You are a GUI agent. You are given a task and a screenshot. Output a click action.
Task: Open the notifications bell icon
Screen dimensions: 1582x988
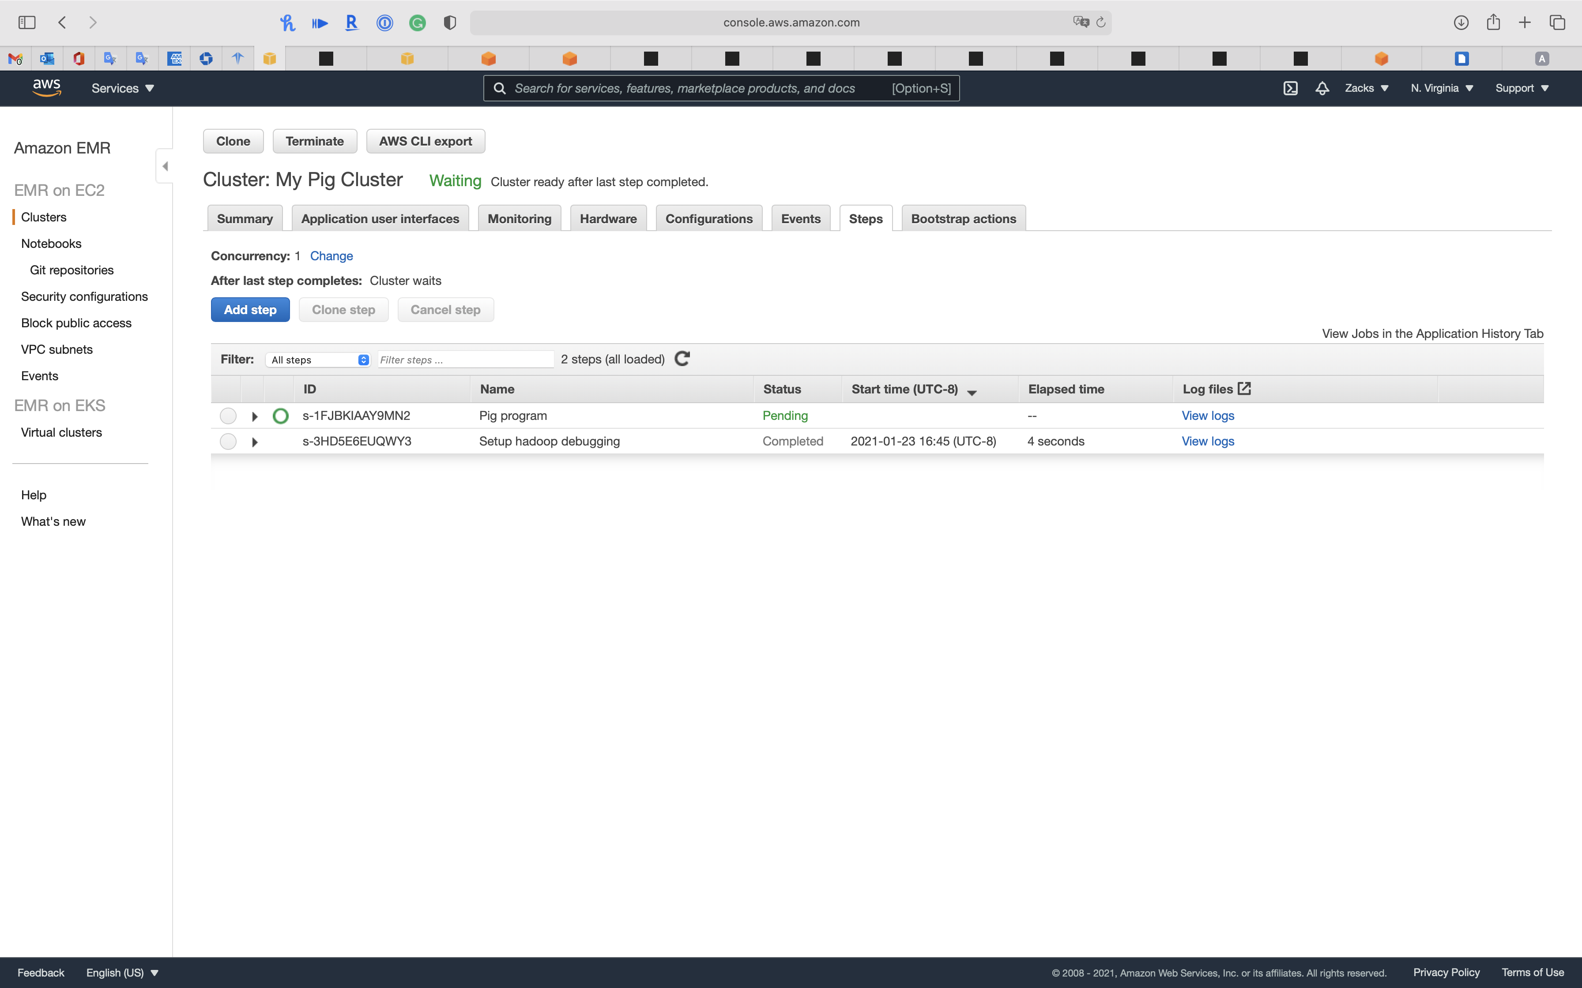pyautogui.click(x=1322, y=88)
